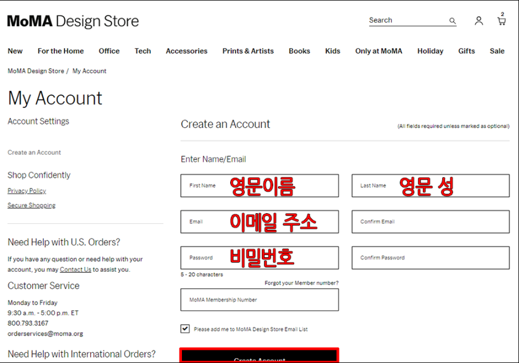
Task: Open the Accessories menu
Action: 187,51
